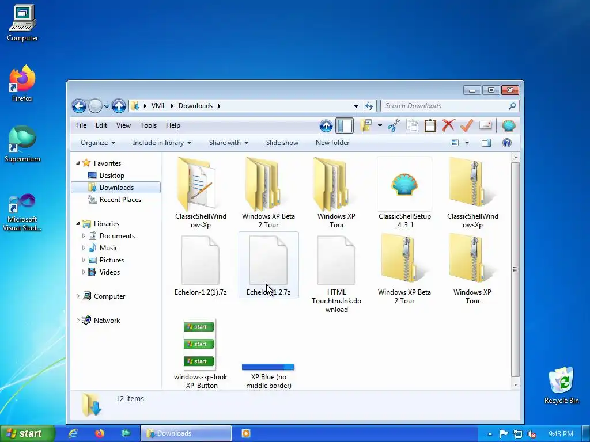Click the Forward navigation button
This screenshot has height=442, width=590.
pos(95,106)
